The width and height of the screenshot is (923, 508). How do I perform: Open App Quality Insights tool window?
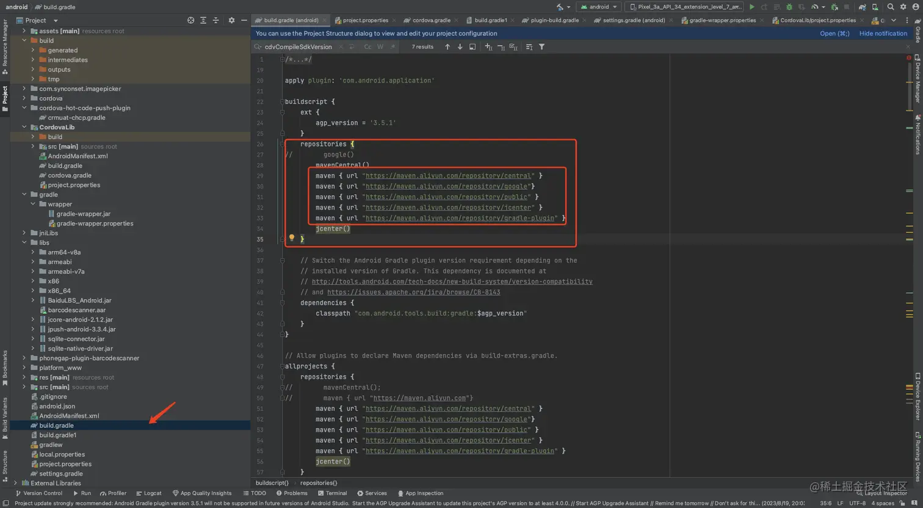coord(202,493)
